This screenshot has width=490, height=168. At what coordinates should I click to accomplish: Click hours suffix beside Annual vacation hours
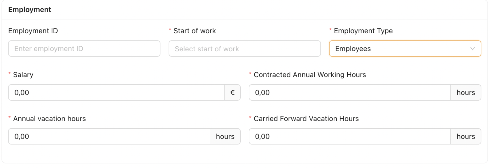[225, 136]
